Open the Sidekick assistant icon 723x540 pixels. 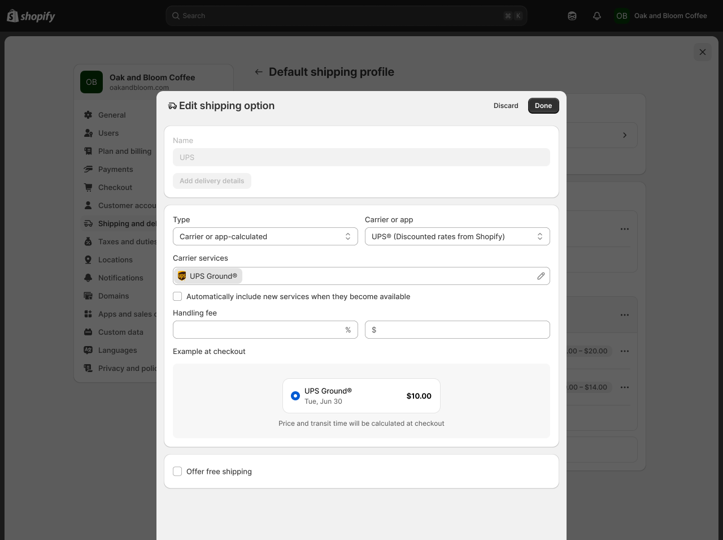tap(572, 16)
